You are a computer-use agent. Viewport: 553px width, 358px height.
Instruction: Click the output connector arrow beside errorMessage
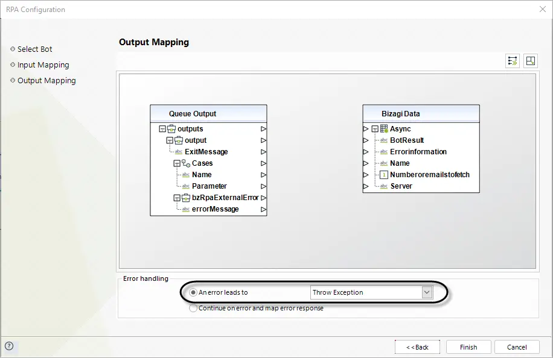click(x=263, y=209)
